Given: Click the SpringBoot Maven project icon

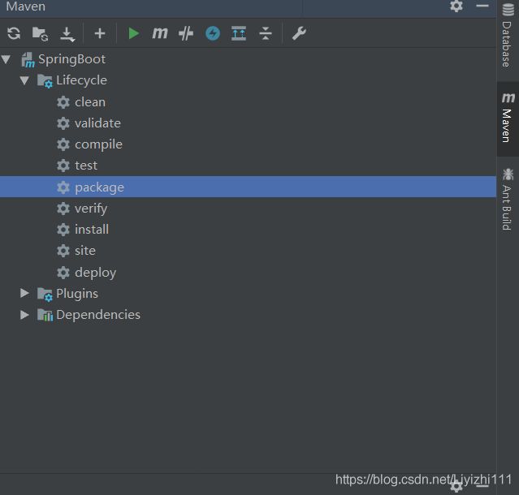Looking at the screenshot, I should pos(28,60).
